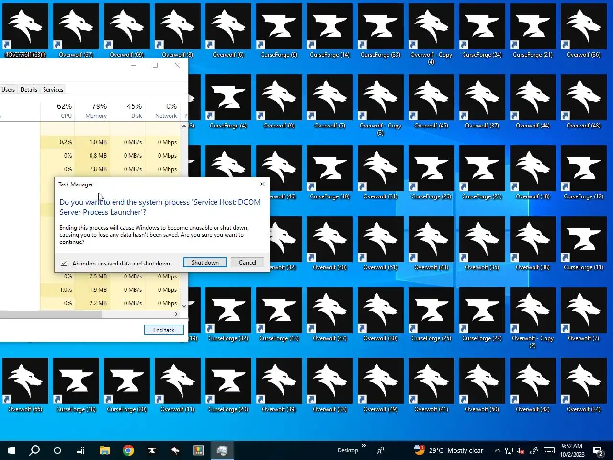613x460 pixels.
Task: Open taskbar Search
Action: (x=34, y=450)
